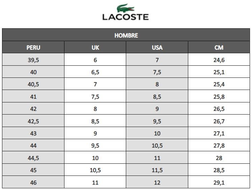Viewport: 251px width, 190px height.
Task: Select the 29,1 centimeter cell
Action: coord(219,182)
